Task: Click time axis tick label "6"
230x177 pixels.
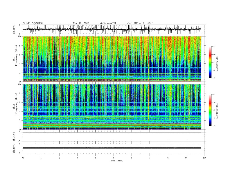Action: click(x=132, y=158)
